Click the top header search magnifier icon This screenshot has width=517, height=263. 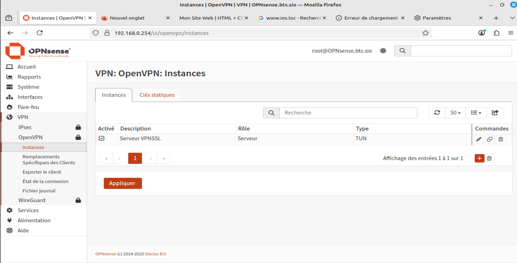click(x=403, y=51)
